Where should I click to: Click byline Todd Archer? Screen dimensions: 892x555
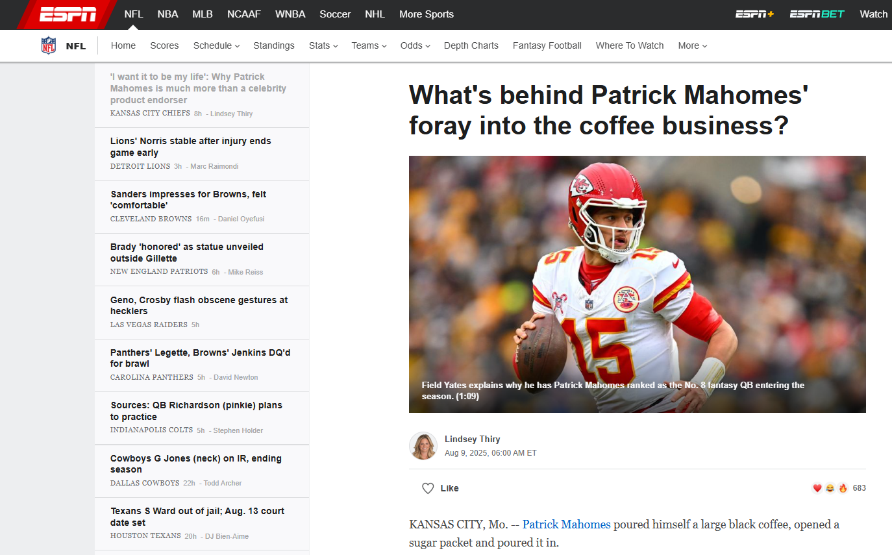tap(223, 483)
